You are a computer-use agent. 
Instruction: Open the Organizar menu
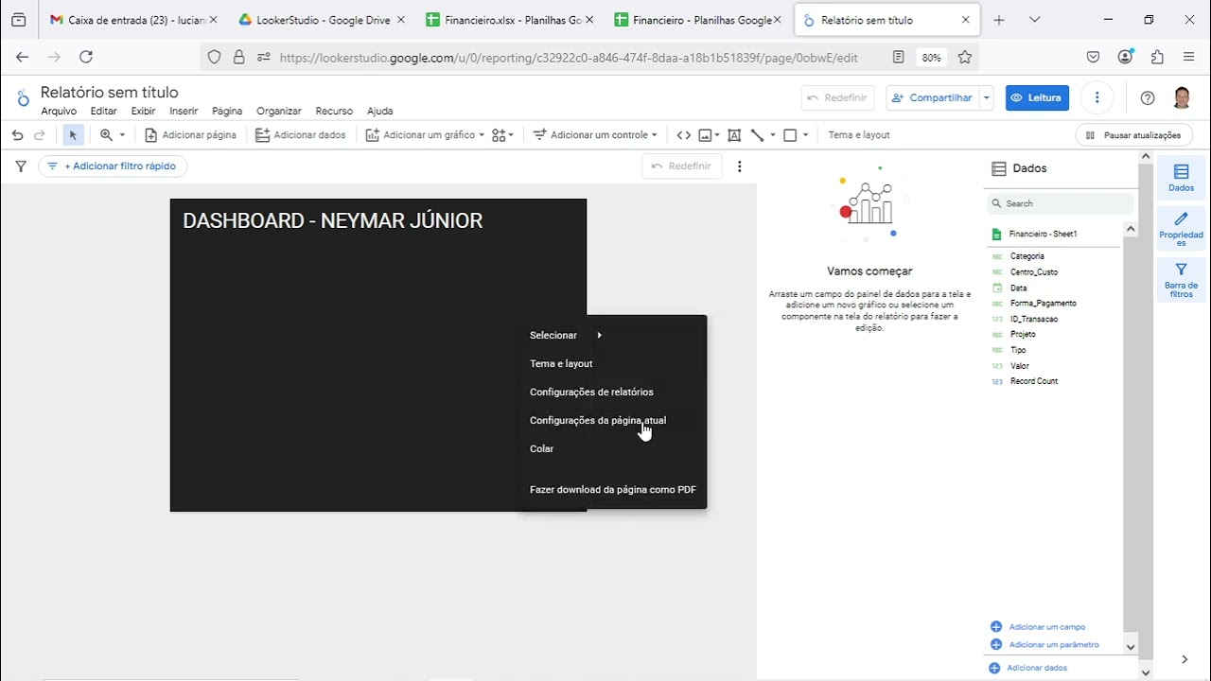tap(279, 112)
